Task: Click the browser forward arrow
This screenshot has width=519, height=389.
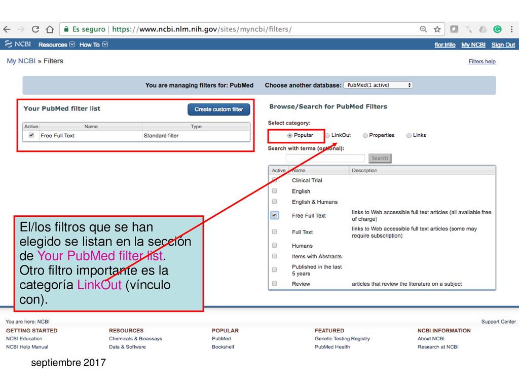Action: [21, 29]
